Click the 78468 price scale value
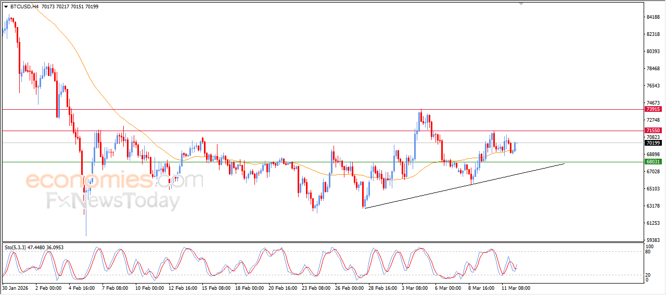Image resolution: width=666 pixels, height=295 pixels. click(653, 69)
